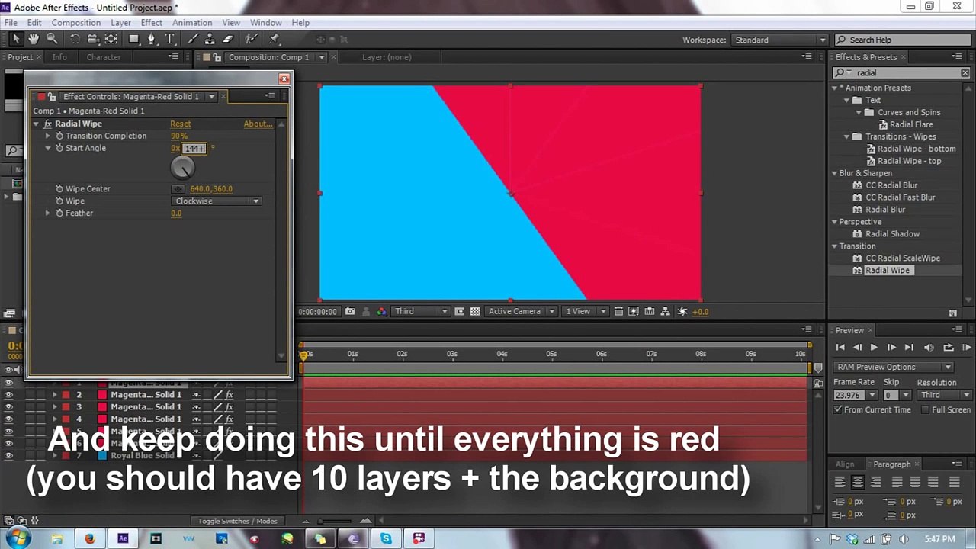The width and height of the screenshot is (976, 549).
Task: Center the paragraph text alignment
Action: point(858,483)
